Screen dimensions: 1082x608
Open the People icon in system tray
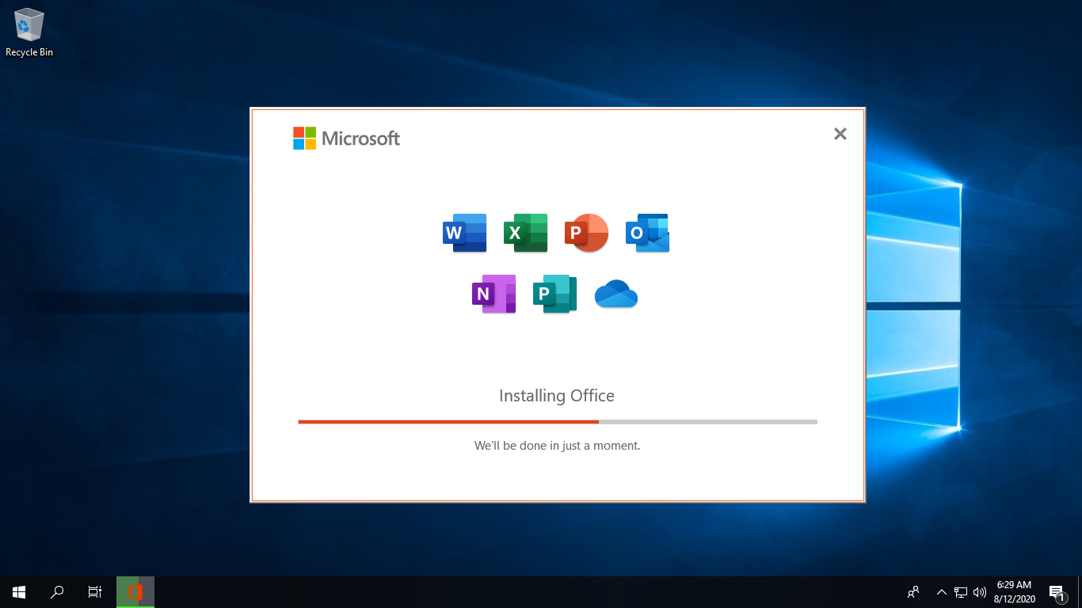pos(913,591)
